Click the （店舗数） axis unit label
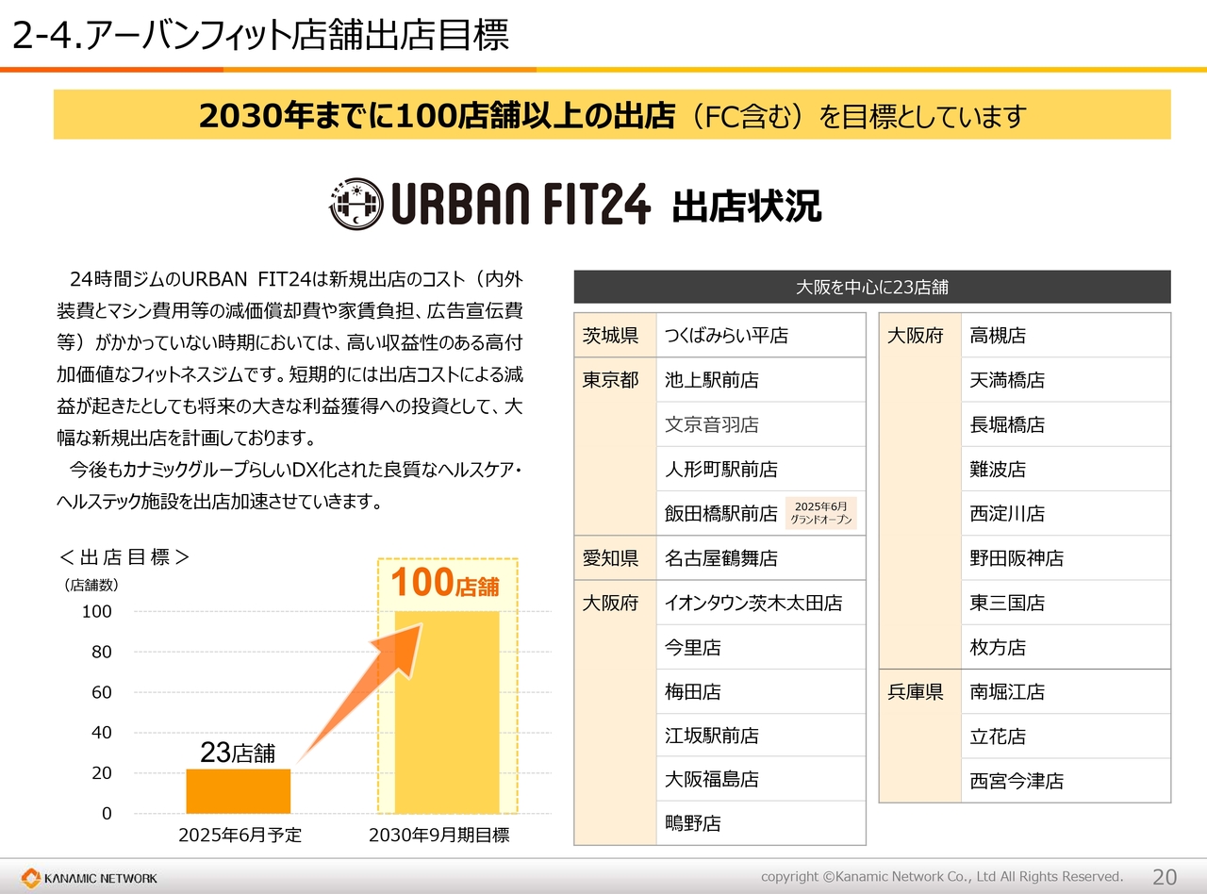 point(91,586)
